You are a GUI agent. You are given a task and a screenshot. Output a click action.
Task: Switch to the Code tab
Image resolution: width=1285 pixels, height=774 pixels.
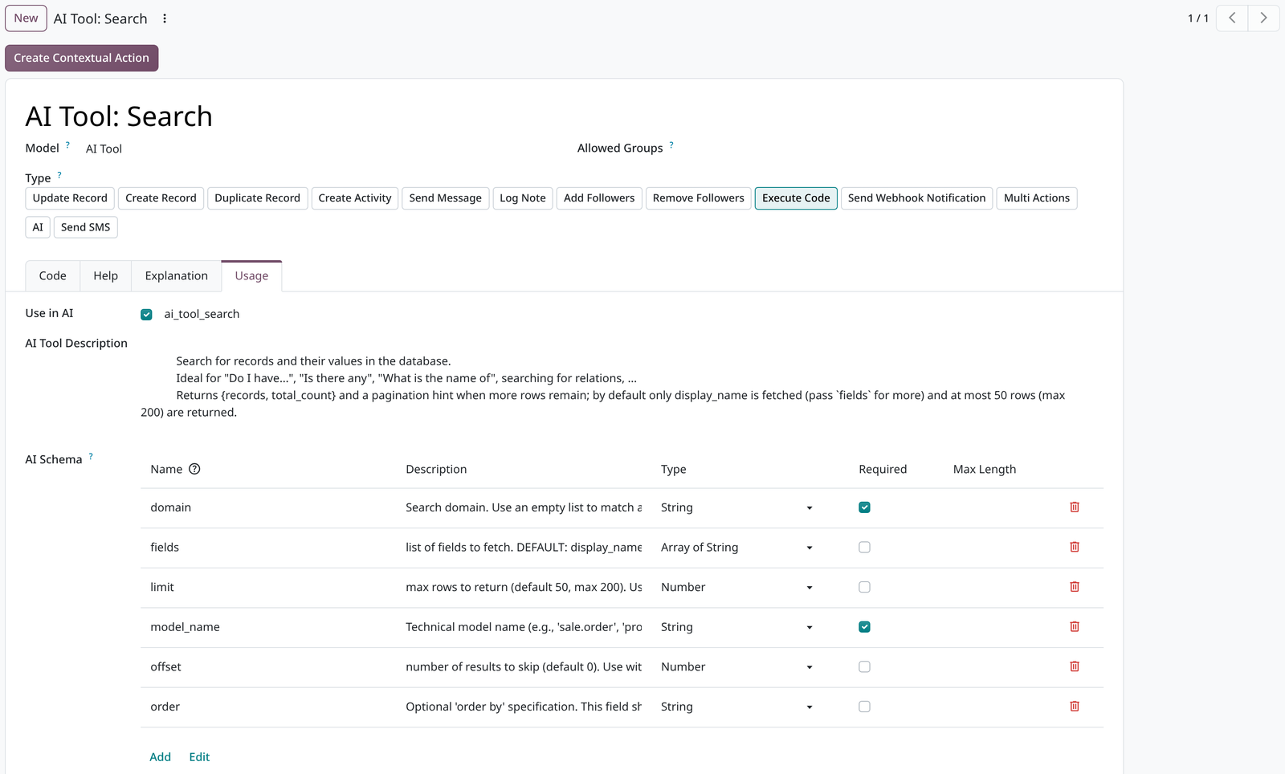(53, 275)
